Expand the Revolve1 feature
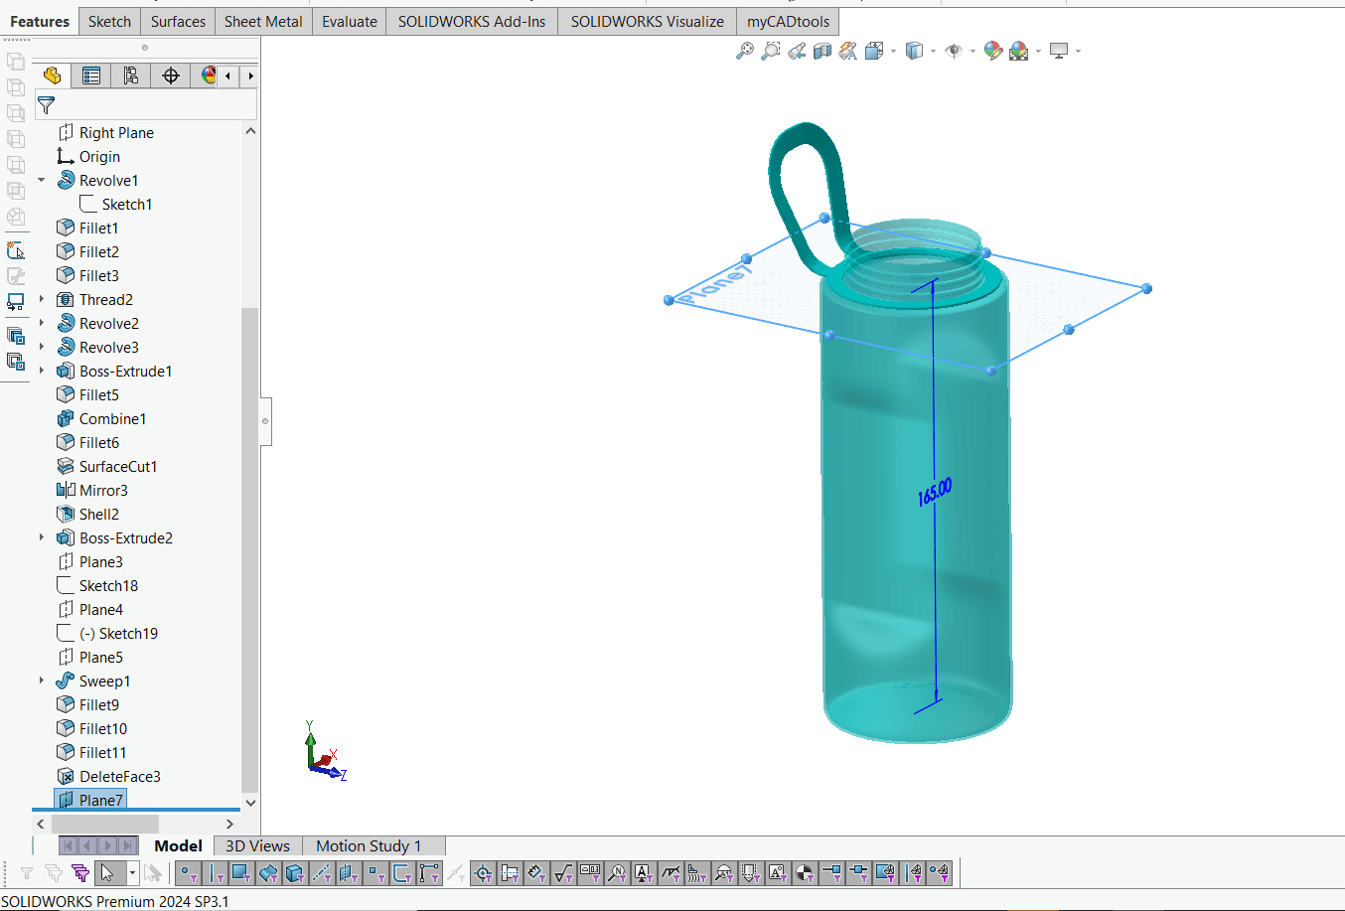Screen dimensions: 1345x911 click(40, 180)
